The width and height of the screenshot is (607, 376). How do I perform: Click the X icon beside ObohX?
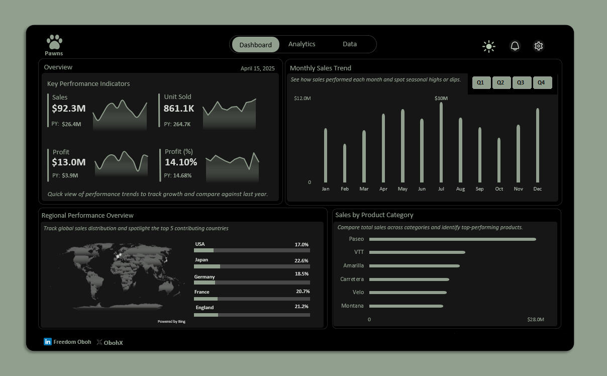click(99, 342)
